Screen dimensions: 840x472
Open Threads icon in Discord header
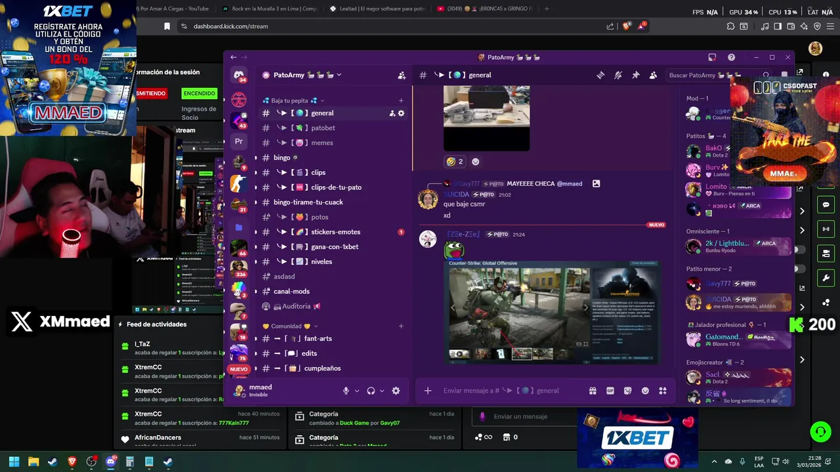600,75
